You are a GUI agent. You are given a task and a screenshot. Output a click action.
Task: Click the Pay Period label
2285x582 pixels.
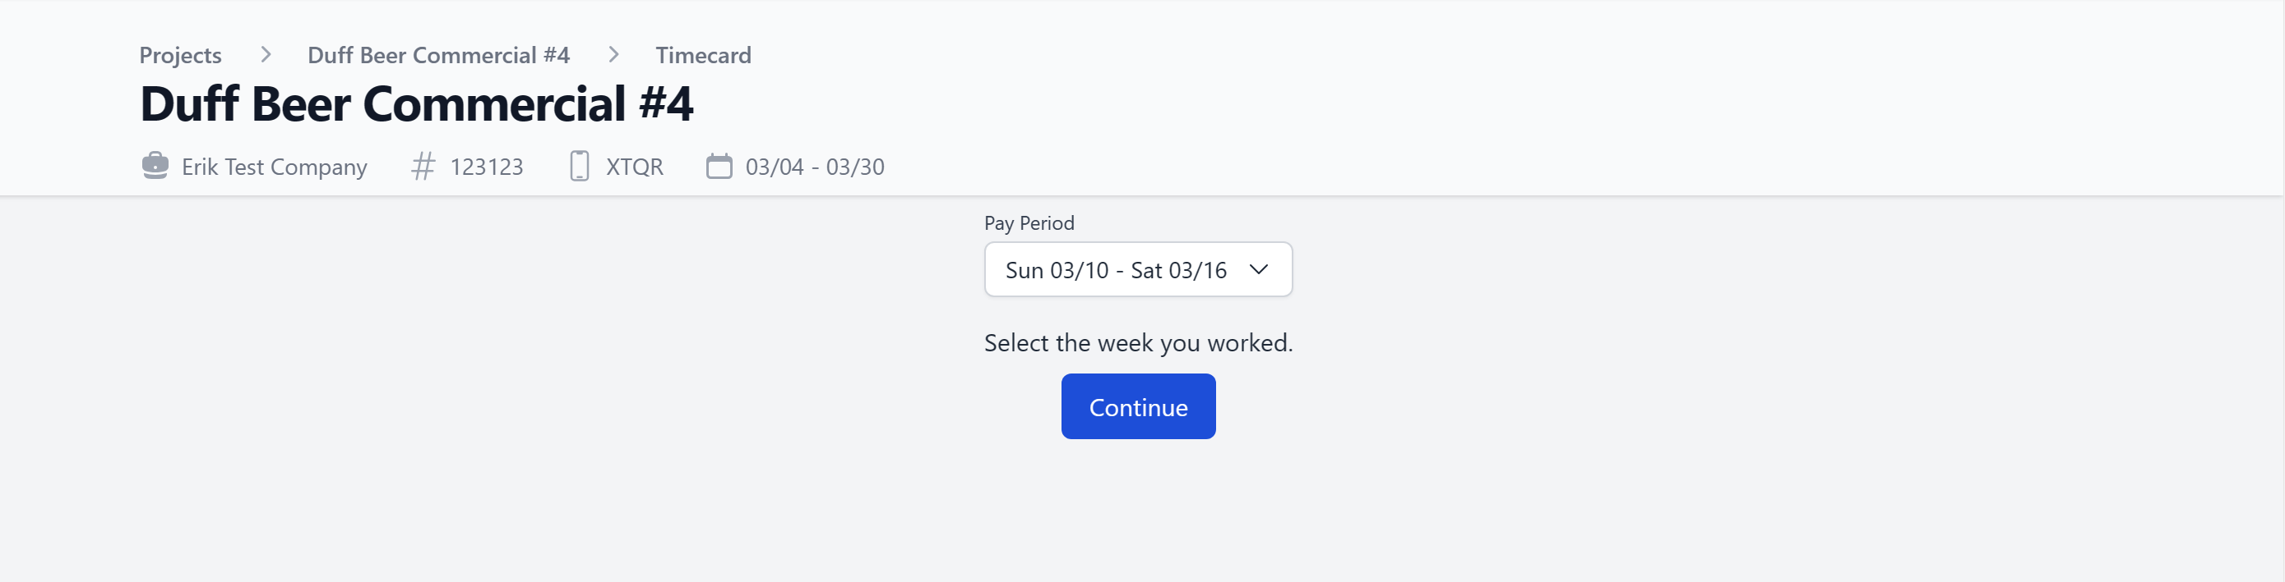point(1029,223)
